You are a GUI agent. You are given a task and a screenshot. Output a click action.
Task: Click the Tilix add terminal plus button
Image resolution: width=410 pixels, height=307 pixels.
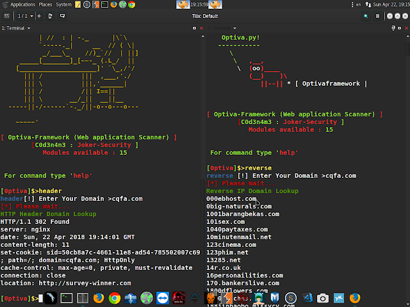[x=39, y=16]
